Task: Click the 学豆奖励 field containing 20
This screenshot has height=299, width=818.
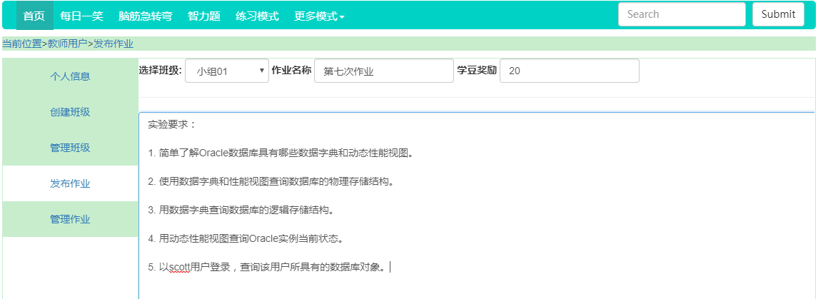Action: [569, 71]
